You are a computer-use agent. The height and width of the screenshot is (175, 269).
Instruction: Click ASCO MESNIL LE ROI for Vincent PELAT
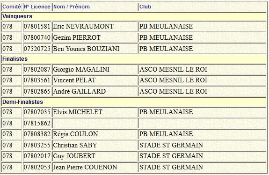coord(173,80)
